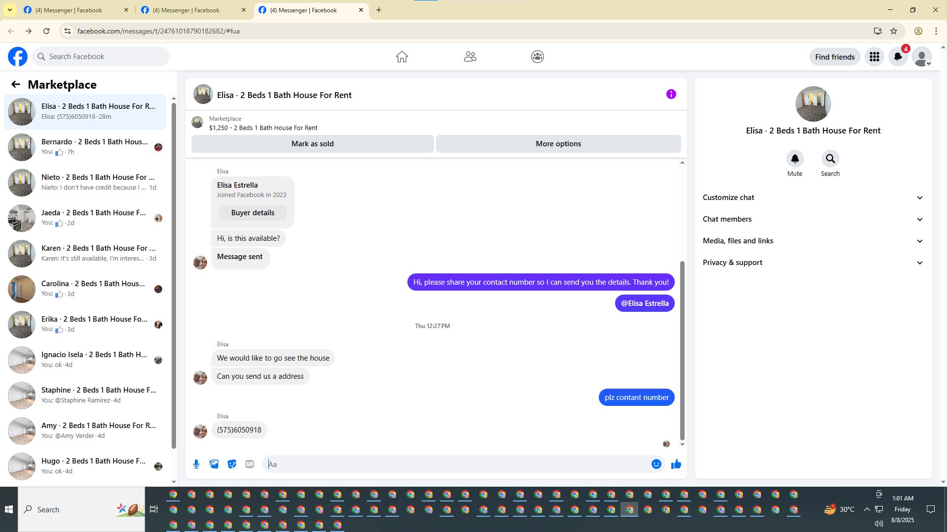Open the emoji picker in message box
Viewport: 947px width, 532px height.
[656, 464]
